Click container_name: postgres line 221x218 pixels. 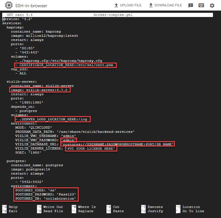pos(37,165)
